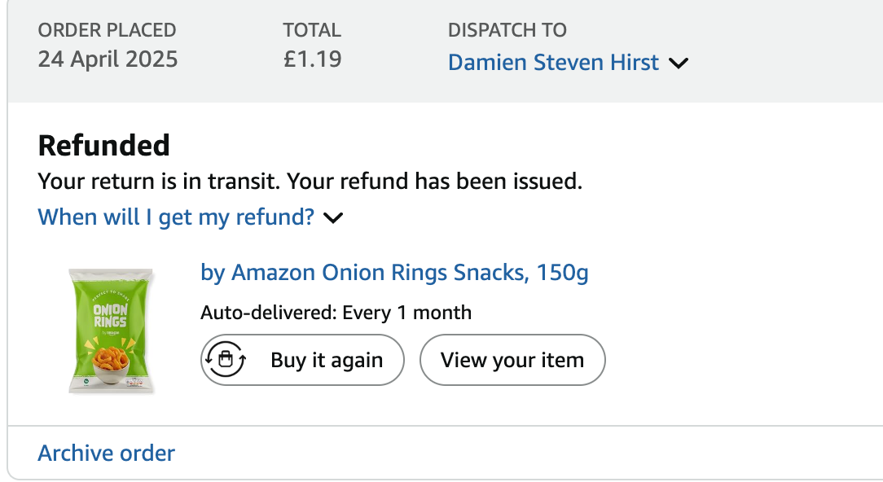Click the grey order summary header bar

point(445,50)
